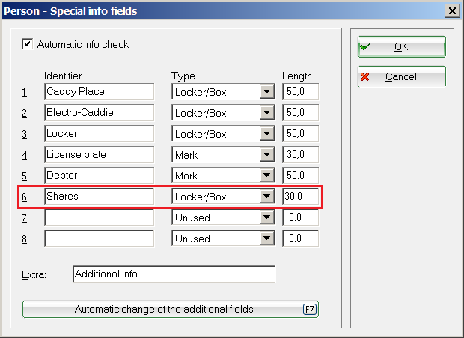464x338 pixels.
Task: Toggle the Automatic info check checkbox
Action: [28, 44]
